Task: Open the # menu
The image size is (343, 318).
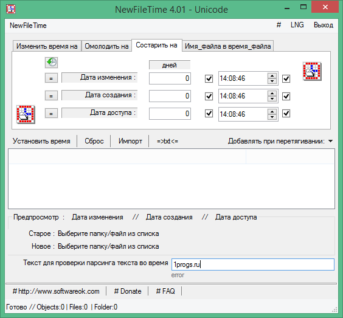Action: (x=279, y=25)
